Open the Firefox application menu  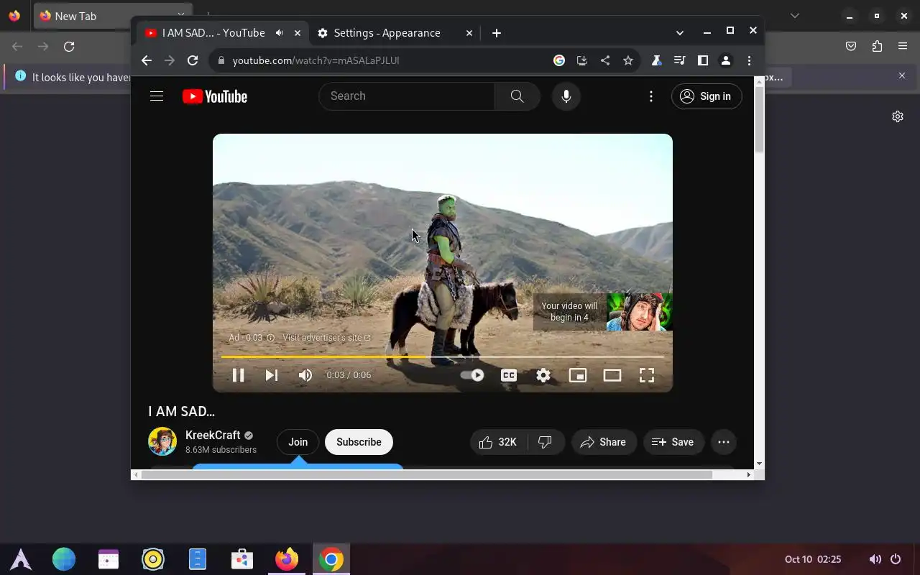pos(903,47)
